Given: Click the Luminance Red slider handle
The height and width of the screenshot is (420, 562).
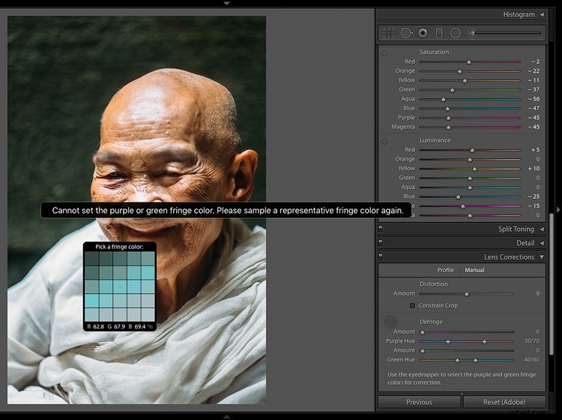Looking at the screenshot, I should pos(472,150).
